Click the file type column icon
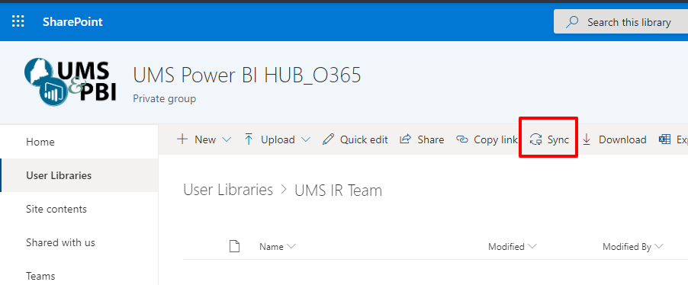Screen dimensions: 688x285 click(x=235, y=246)
